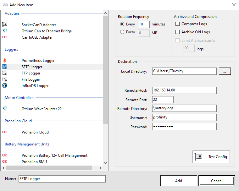Click the Username field
This screenshot has height=191, width=239.
pos(184,117)
